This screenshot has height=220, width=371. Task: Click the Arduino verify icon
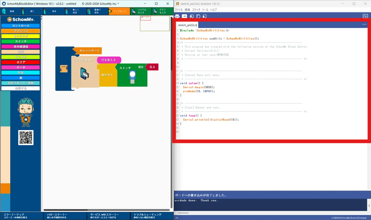(177, 16)
